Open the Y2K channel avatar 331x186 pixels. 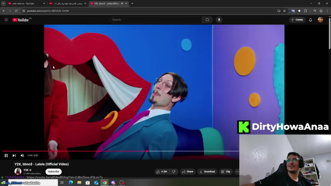pyautogui.click(x=18, y=171)
